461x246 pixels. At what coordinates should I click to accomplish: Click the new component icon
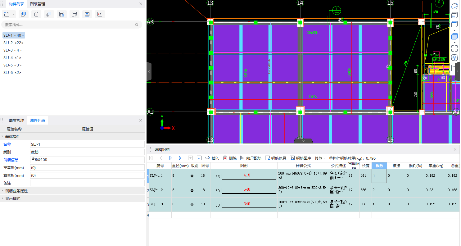(7, 14)
